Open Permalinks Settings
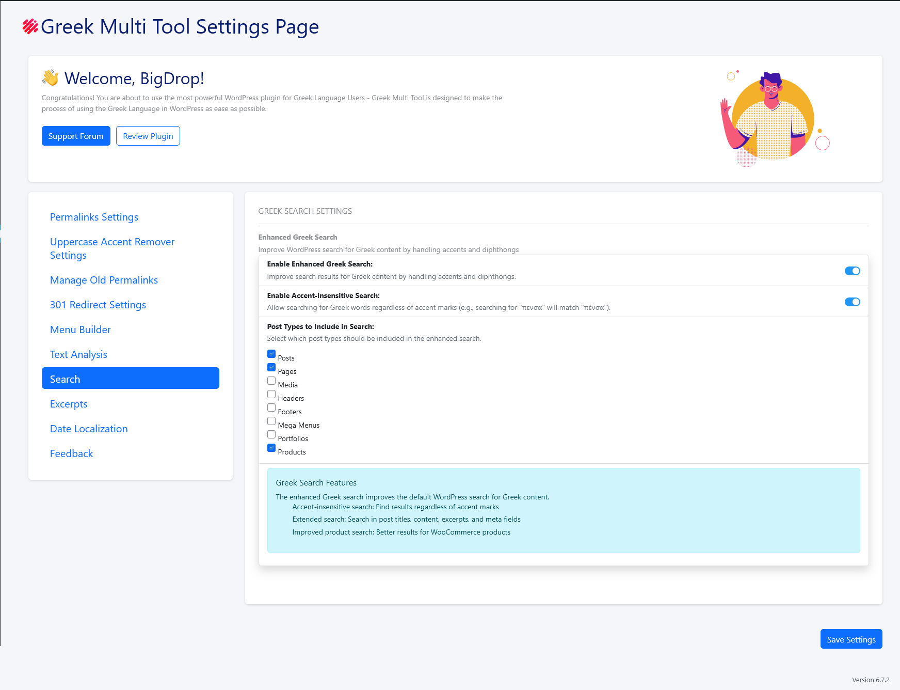This screenshot has width=900, height=690. 94,217
